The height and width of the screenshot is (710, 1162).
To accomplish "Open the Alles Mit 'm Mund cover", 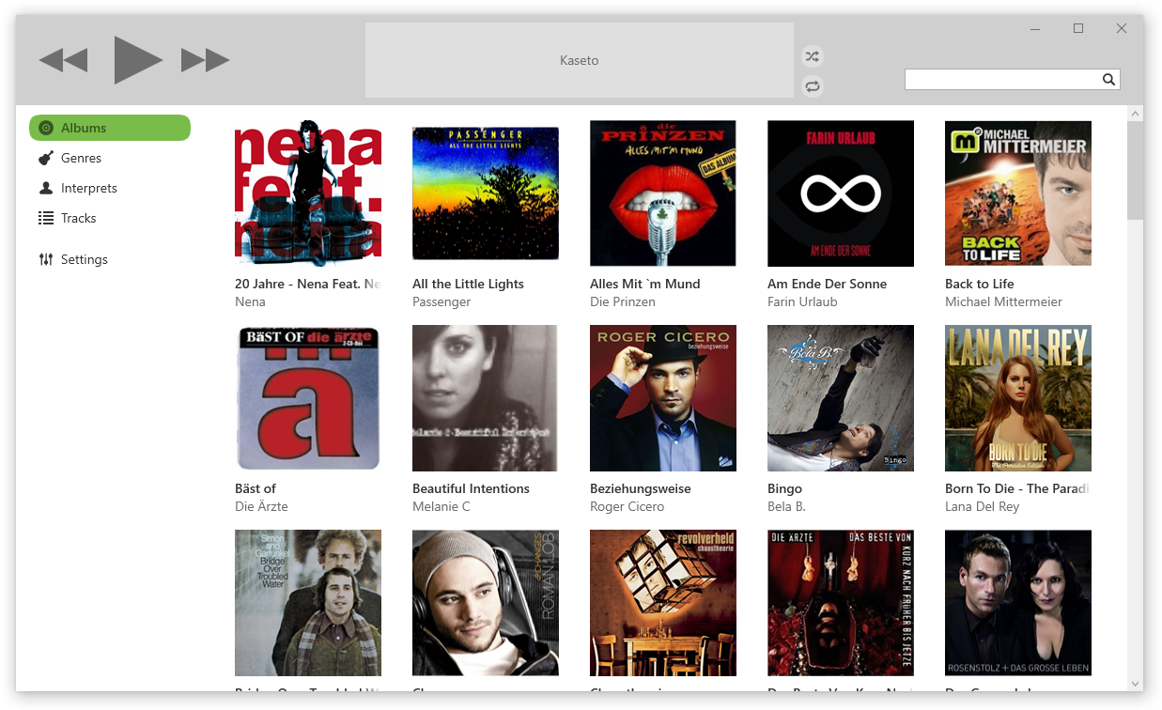I will pos(663,193).
